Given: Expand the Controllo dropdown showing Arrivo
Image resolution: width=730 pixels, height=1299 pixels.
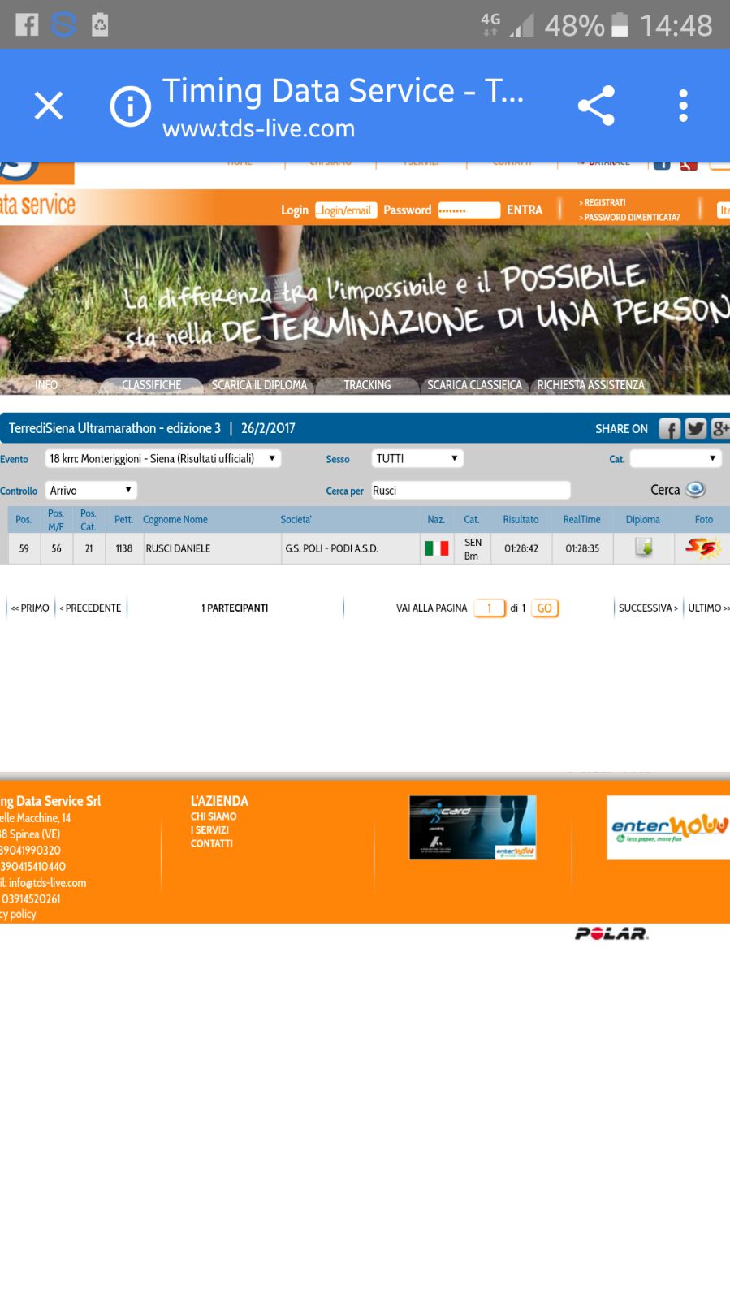Looking at the screenshot, I should point(91,491).
